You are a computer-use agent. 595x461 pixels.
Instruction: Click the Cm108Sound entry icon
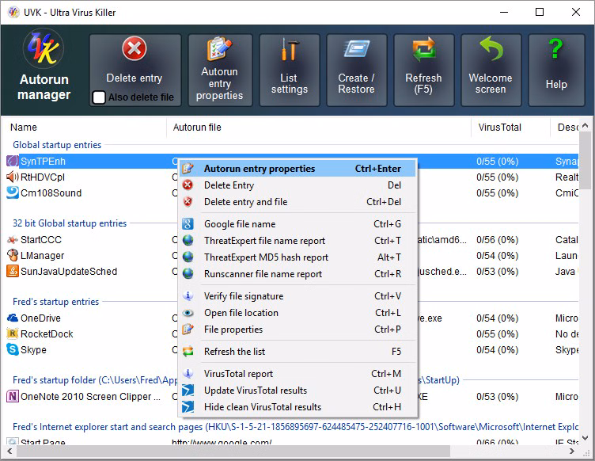pyautogui.click(x=12, y=193)
